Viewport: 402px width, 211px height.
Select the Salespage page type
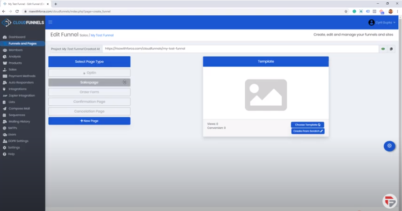coord(89,82)
